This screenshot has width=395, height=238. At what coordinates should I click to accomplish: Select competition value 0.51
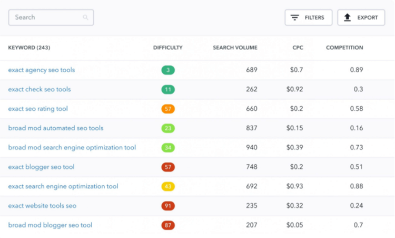pos(357,167)
